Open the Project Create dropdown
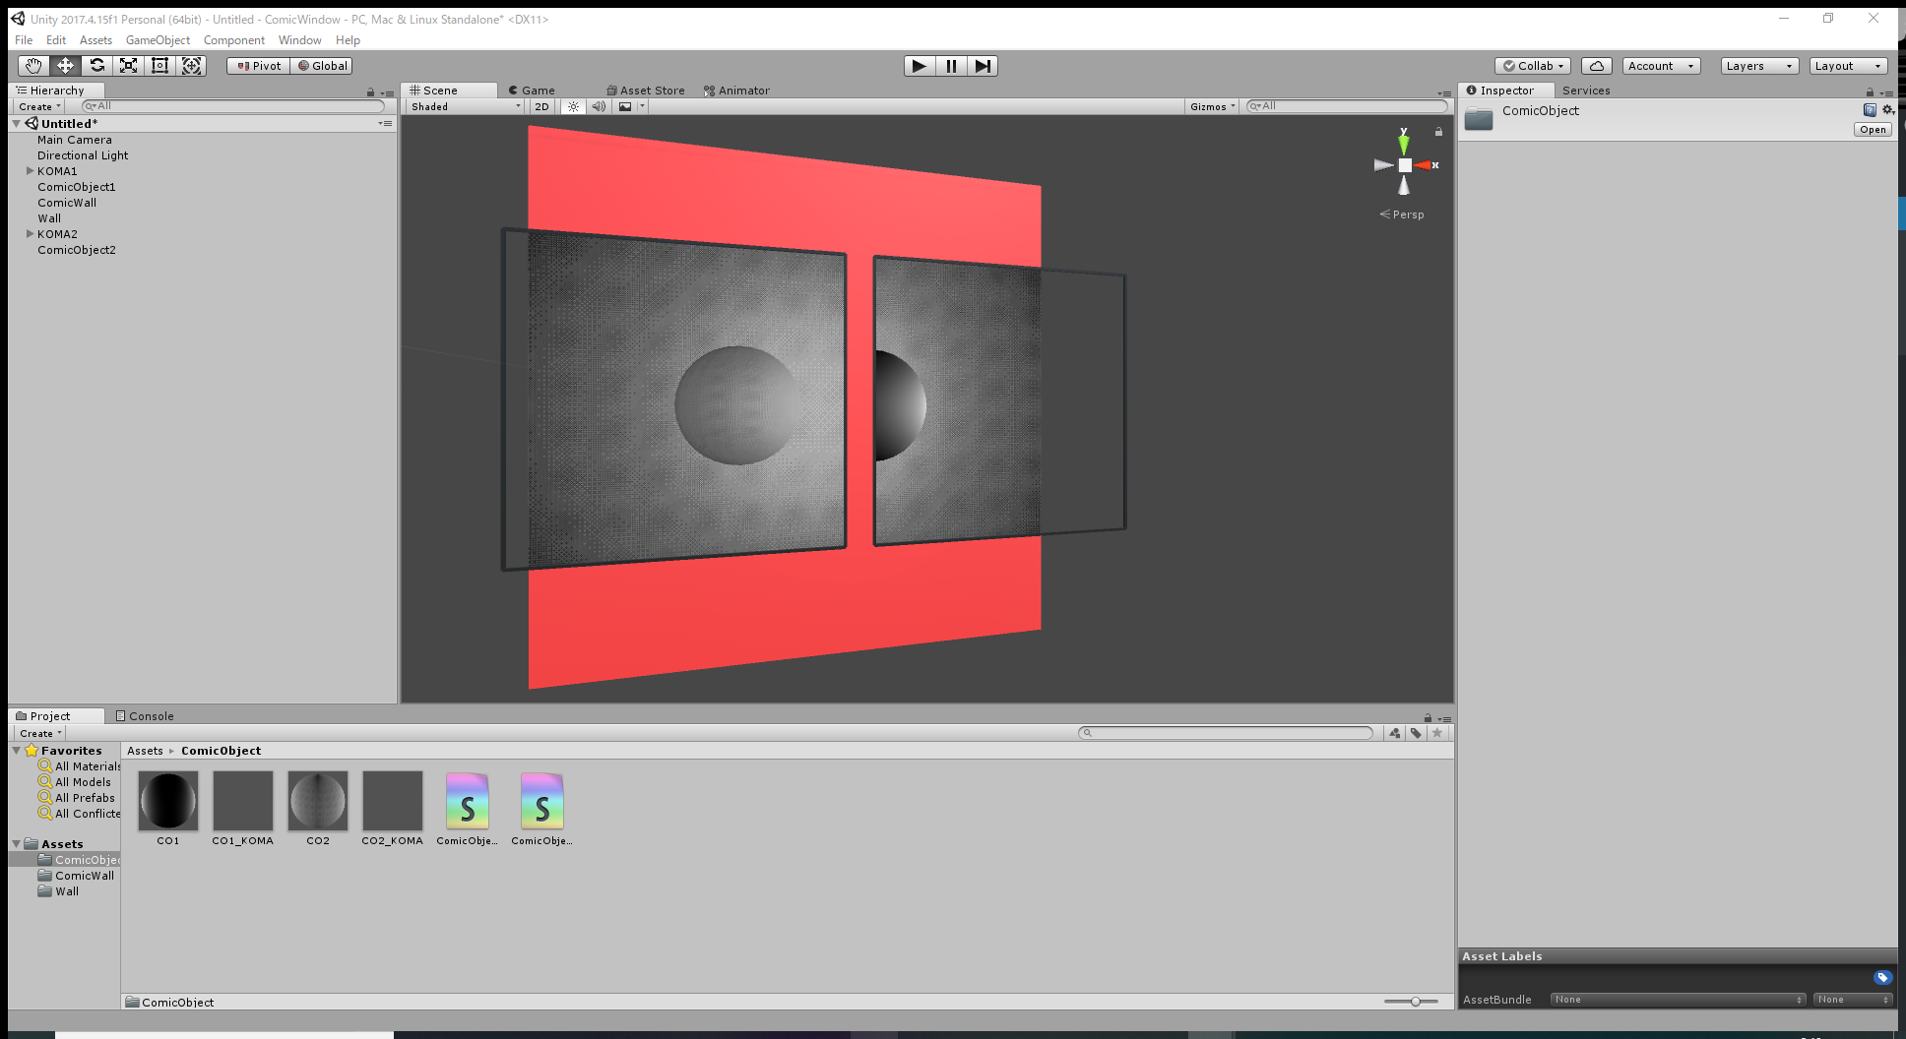The height and width of the screenshot is (1039, 1906). pos(40,733)
